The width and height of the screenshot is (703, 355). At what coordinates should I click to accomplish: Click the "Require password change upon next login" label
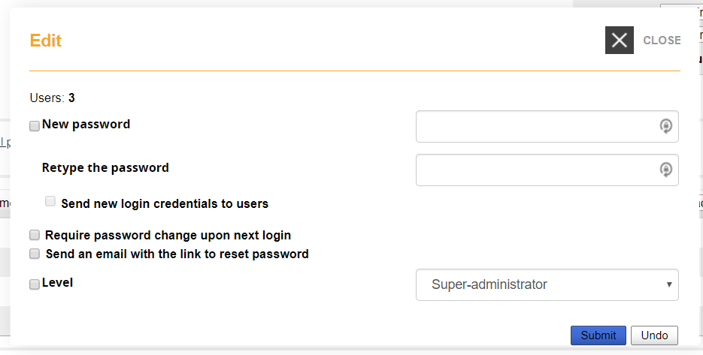(168, 236)
